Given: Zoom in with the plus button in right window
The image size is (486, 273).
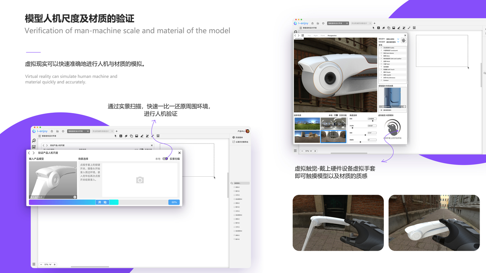Looking at the screenshot, I should click(x=315, y=151).
